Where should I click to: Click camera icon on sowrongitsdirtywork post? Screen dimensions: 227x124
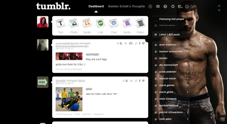131,43
